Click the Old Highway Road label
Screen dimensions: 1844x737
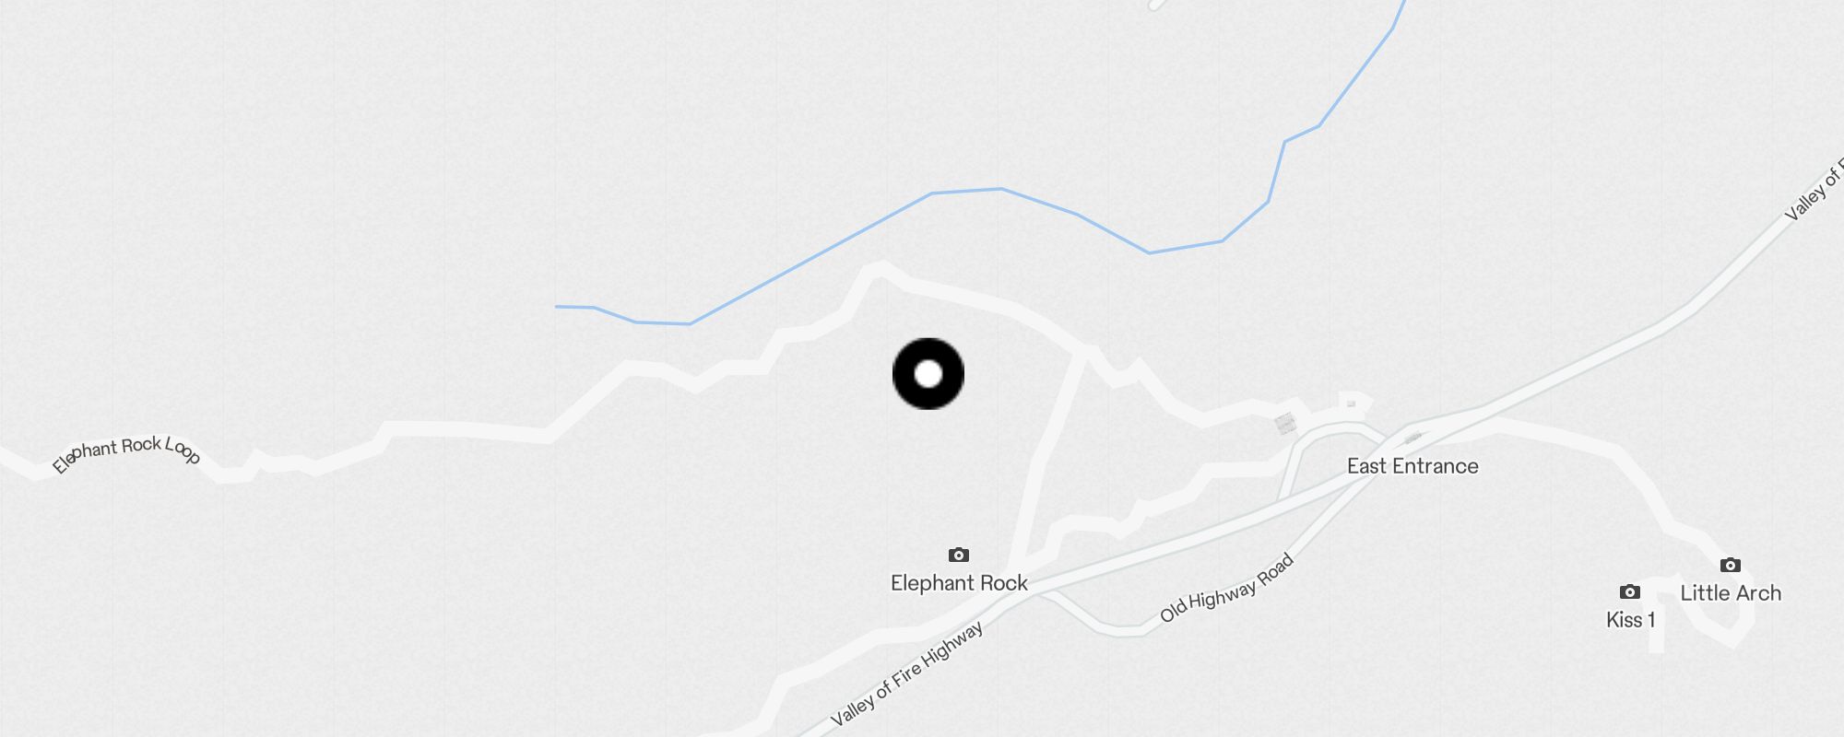(1227, 589)
